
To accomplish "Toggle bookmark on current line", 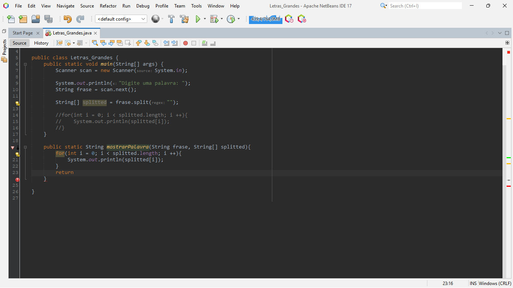I will click(x=155, y=43).
